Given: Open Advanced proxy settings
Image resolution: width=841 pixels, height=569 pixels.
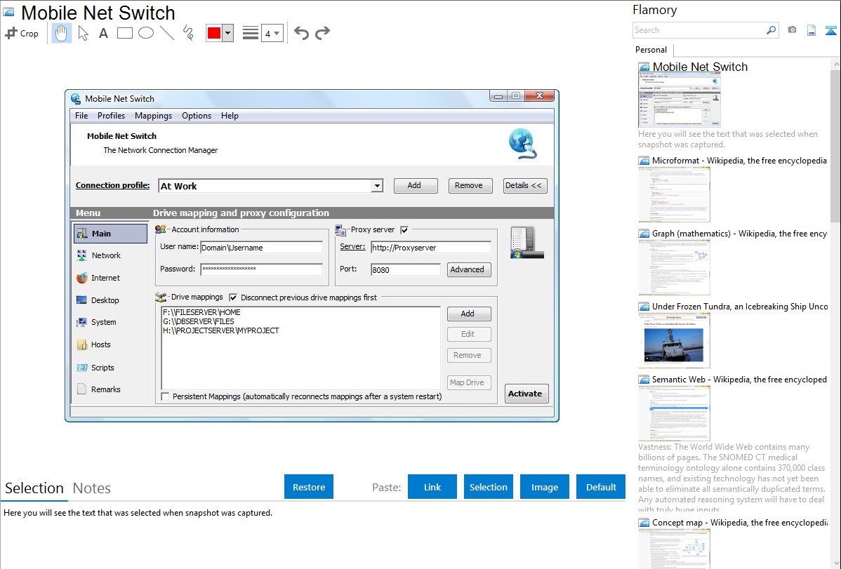Looking at the screenshot, I should [x=469, y=269].
